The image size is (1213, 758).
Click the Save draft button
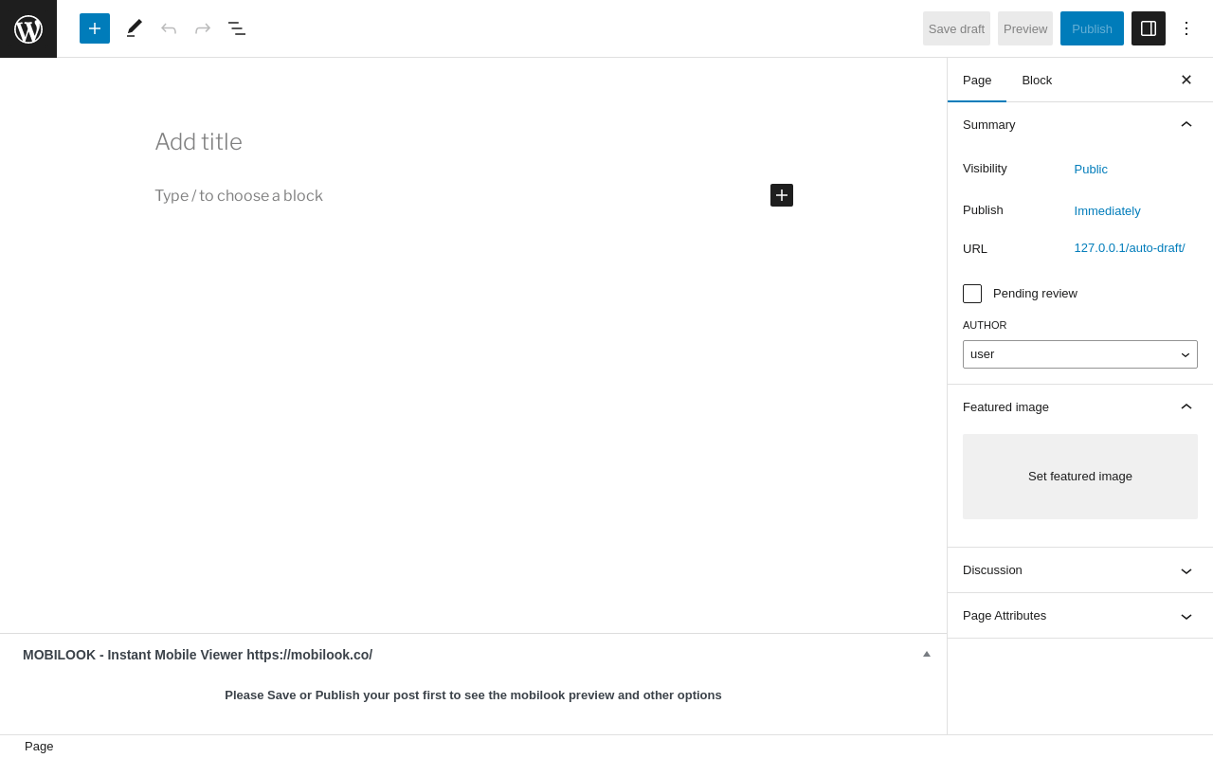(956, 28)
